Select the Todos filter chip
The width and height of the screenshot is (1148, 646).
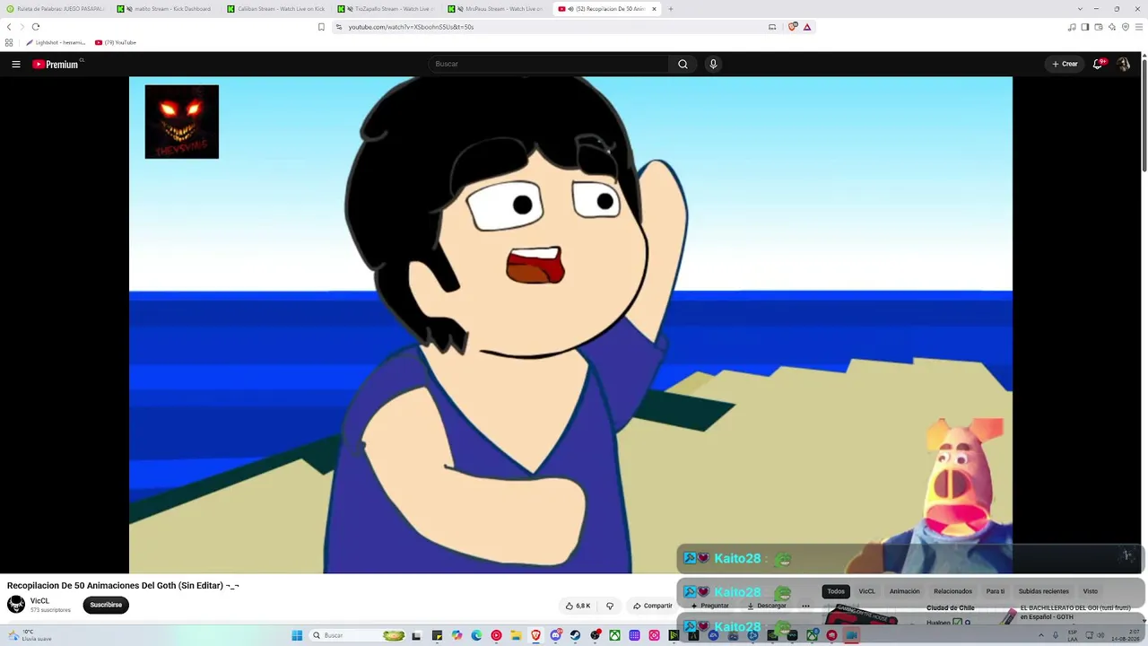tap(836, 591)
